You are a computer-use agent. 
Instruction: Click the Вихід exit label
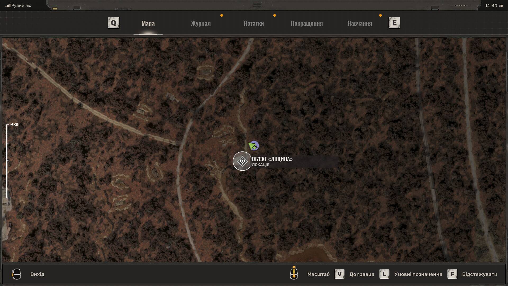pyautogui.click(x=37, y=274)
